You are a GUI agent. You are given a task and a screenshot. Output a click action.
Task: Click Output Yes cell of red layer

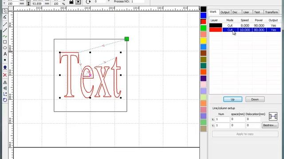(x=273, y=30)
